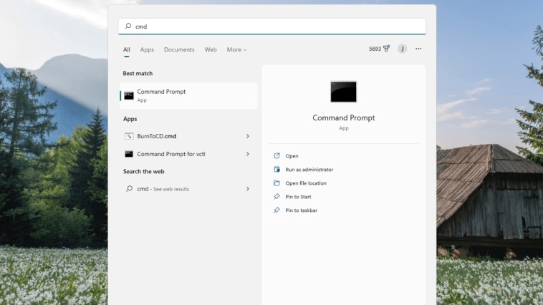Select cmd - See web results
This screenshot has height=305, width=543.
tap(188, 189)
